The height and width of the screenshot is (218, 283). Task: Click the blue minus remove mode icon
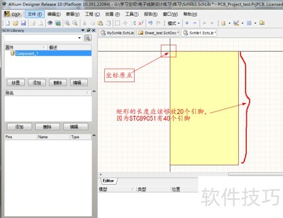coord(195,23)
